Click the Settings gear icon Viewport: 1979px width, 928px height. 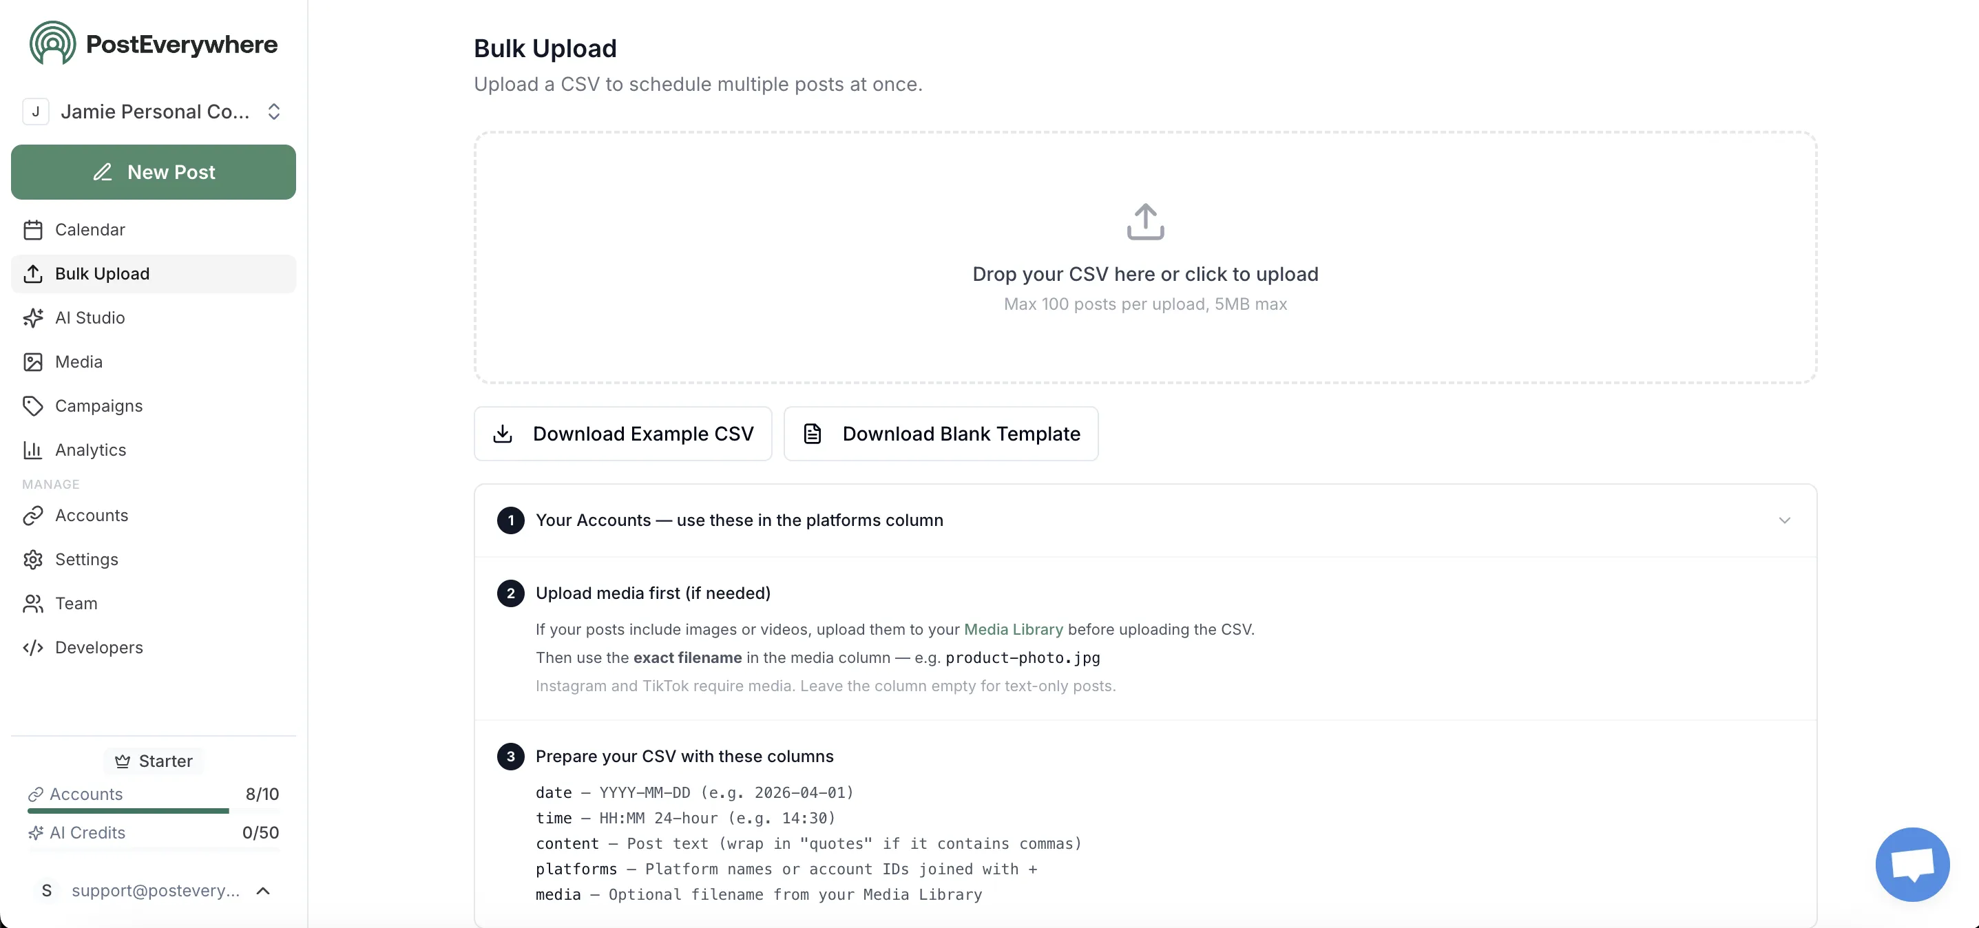[x=33, y=560]
